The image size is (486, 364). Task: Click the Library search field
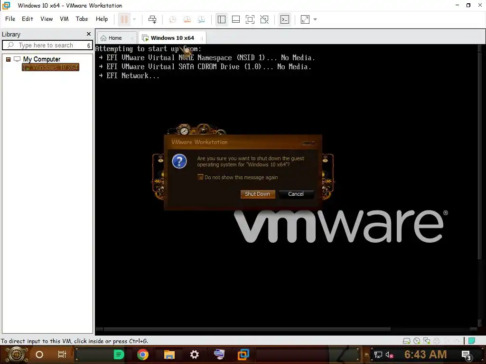[47, 45]
